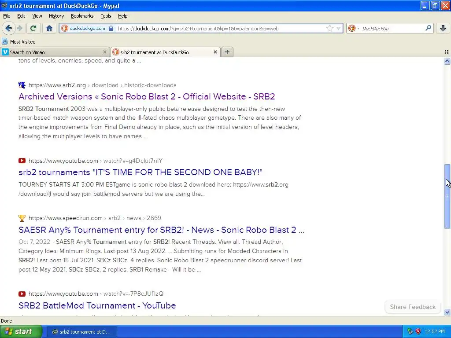Click the vertical scrollbar down arrow
451x338 pixels.
click(447, 312)
